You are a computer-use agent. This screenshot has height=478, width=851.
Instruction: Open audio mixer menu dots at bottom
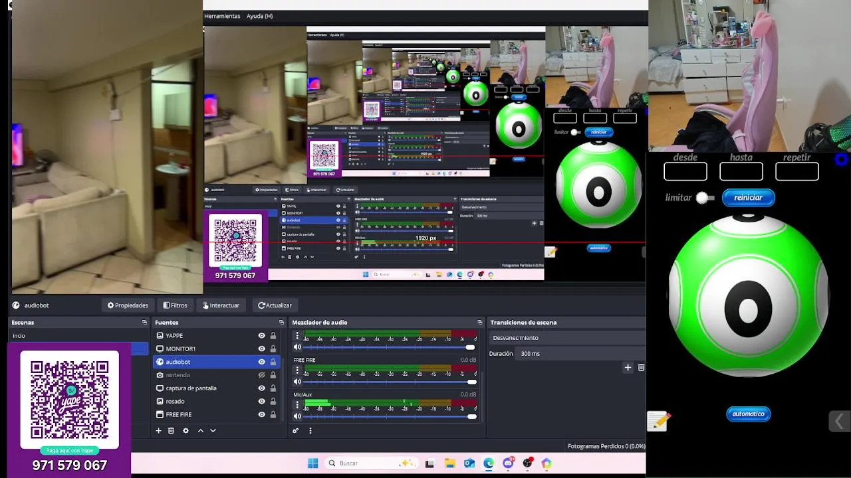[310, 431]
